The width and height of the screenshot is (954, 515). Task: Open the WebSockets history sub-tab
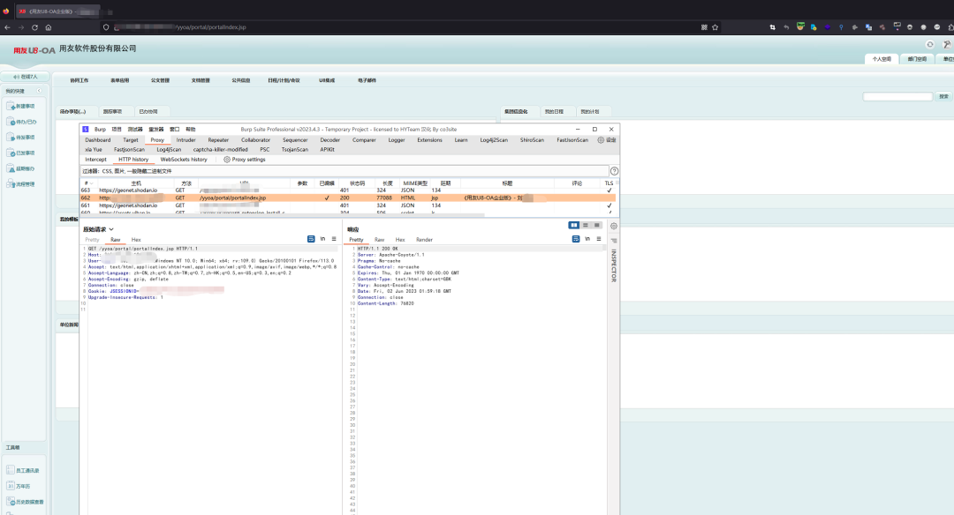184,160
